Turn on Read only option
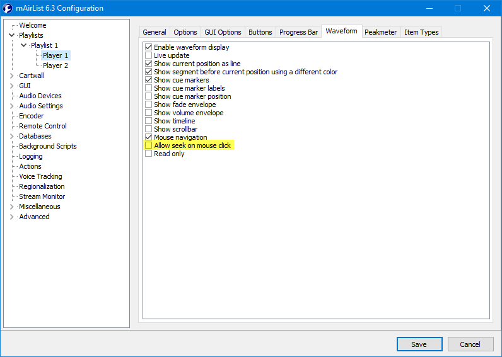The image size is (502, 357). coord(149,154)
